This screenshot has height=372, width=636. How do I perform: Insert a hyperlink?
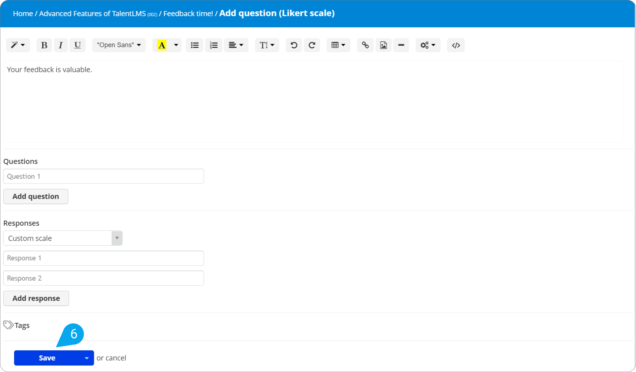pyautogui.click(x=365, y=45)
